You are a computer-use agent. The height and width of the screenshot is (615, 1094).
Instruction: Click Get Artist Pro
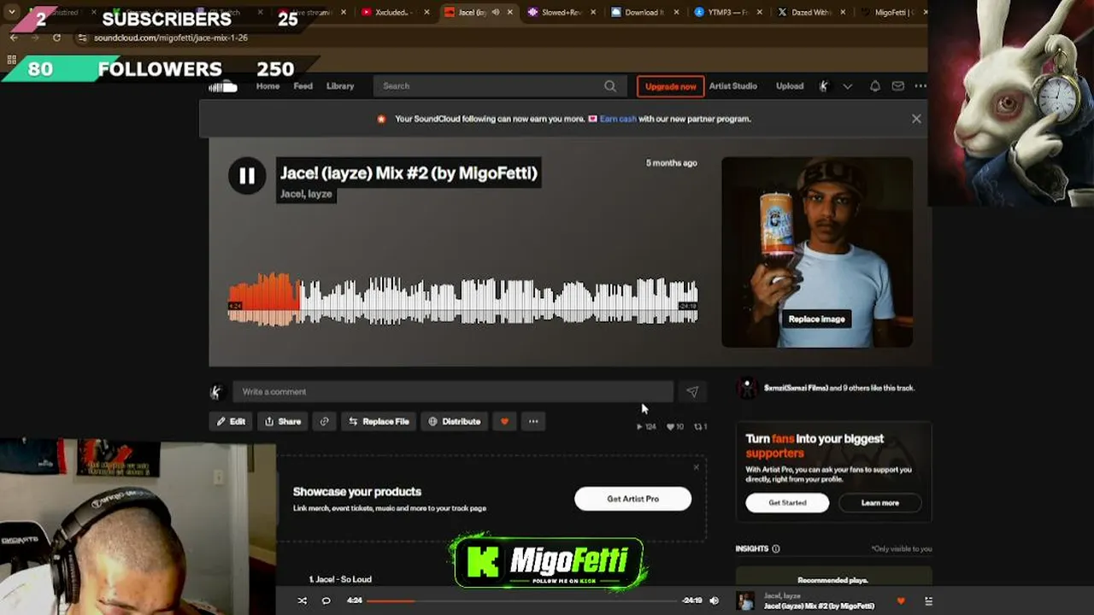coord(633,499)
